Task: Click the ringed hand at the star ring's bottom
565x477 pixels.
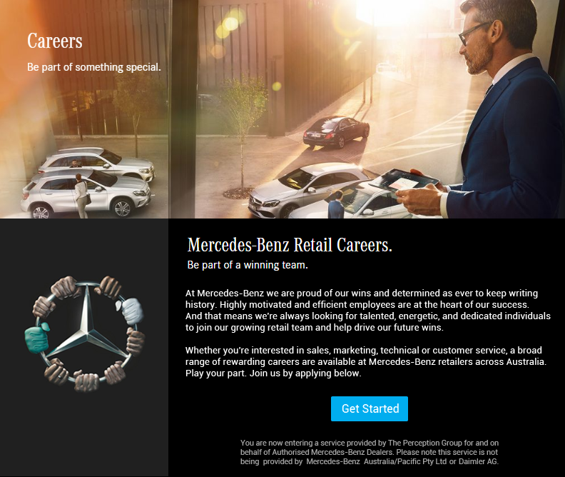Action: (57, 372)
